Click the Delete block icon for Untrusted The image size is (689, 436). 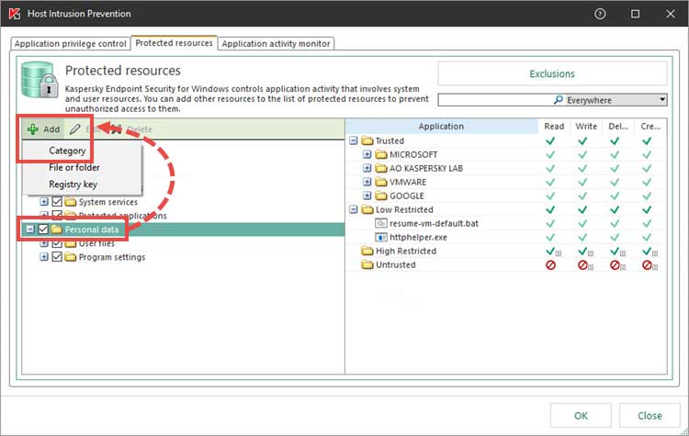[615, 265]
